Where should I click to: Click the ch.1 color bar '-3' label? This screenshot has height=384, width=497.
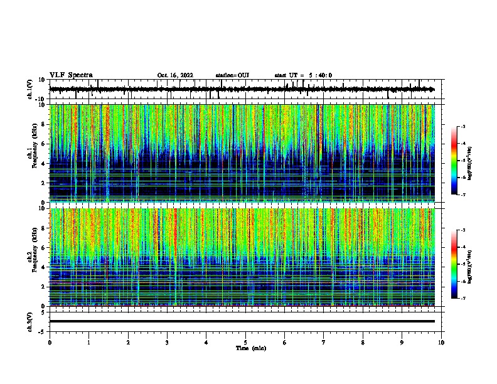463,127
